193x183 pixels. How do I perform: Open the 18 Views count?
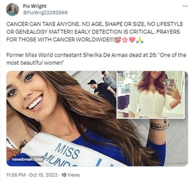click(70, 175)
